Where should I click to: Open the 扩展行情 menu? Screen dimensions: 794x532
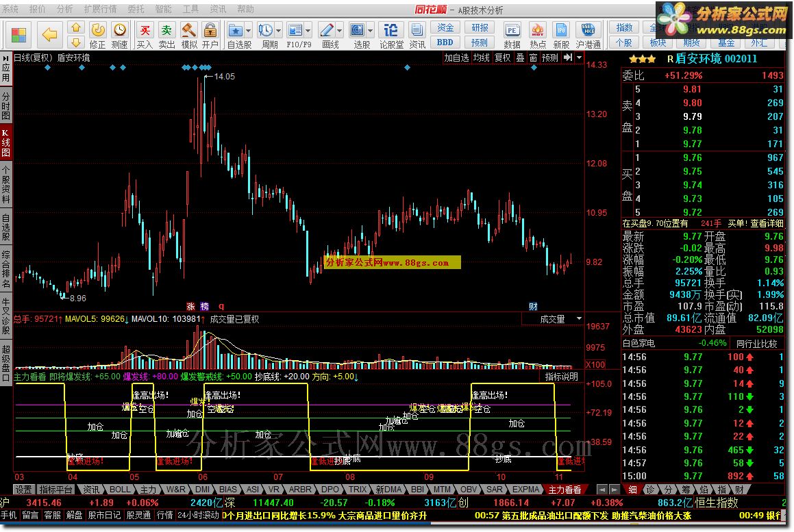(x=100, y=9)
